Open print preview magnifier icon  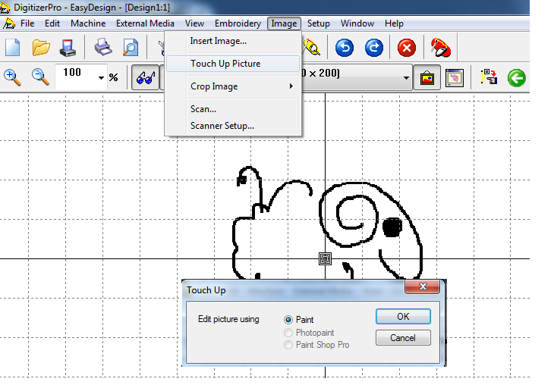tap(131, 48)
